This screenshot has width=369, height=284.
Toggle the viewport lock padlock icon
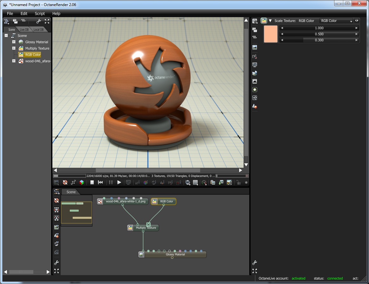tap(238, 183)
